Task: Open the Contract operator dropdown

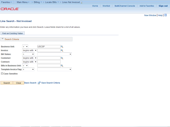Action: [29, 62]
